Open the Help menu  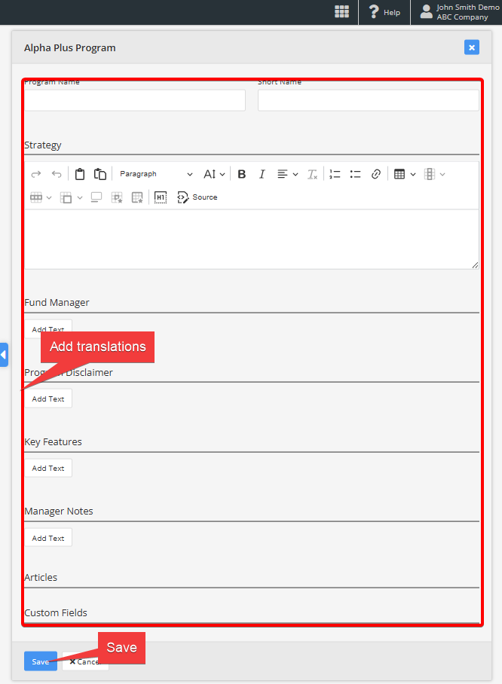coord(384,12)
